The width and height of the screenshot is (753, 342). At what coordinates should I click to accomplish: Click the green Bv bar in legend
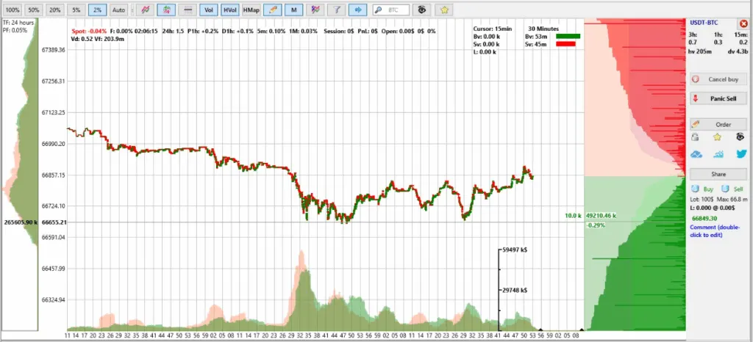tap(568, 37)
